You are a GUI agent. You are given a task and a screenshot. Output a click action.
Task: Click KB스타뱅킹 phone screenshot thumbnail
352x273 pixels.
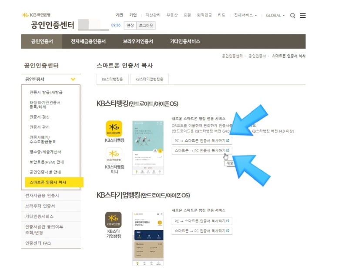pos(148,147)
